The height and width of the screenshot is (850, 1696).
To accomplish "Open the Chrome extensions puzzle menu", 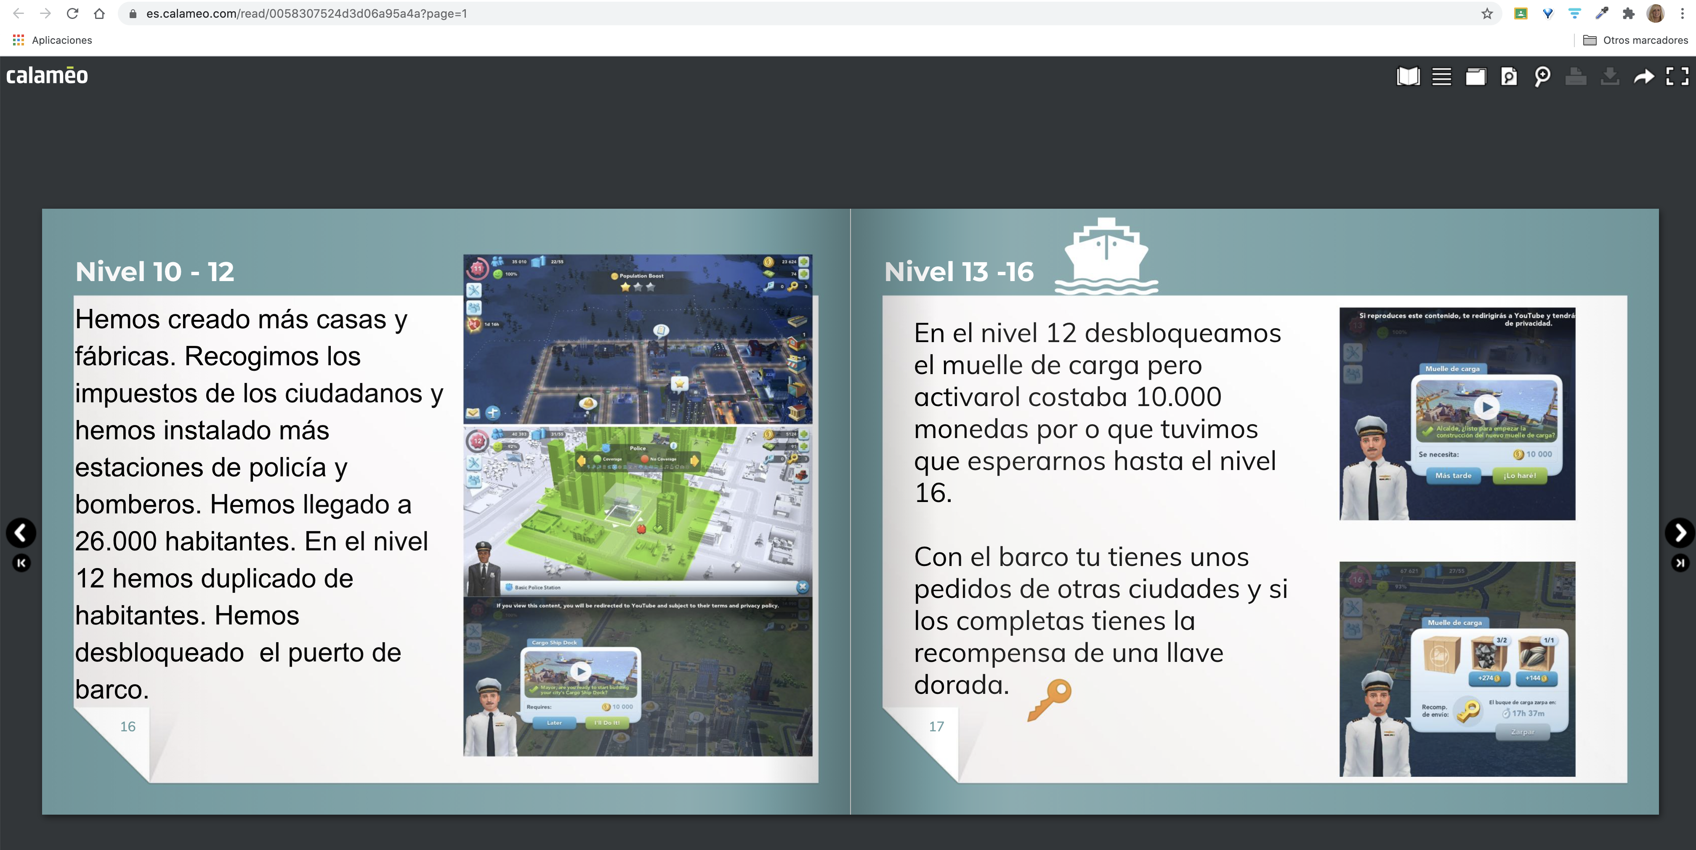I will click(1628, 13).
